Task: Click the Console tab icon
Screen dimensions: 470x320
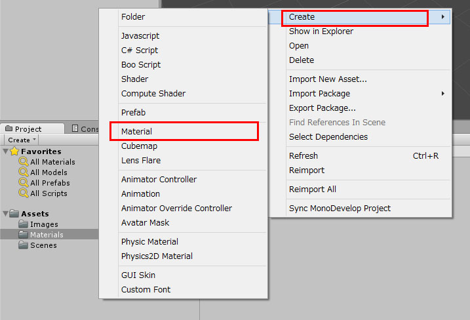Action: tap(75, 129)
